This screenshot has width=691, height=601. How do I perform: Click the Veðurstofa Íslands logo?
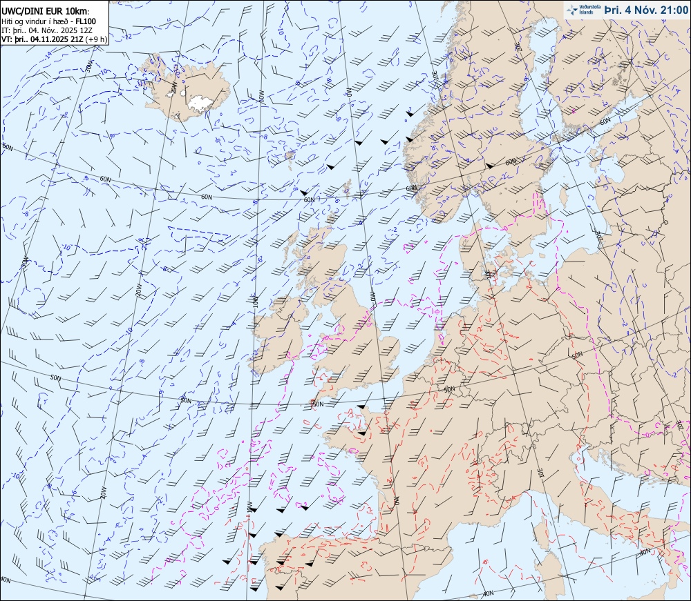click(x=582, y=10)
